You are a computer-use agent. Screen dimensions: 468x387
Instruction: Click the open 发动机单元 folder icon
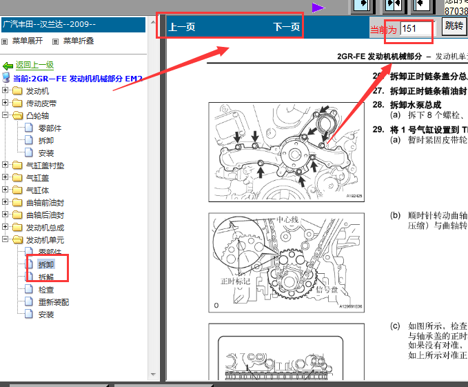[x=18, y=240]
